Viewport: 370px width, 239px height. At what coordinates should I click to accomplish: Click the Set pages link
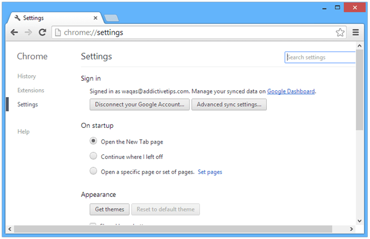[210, 172]
